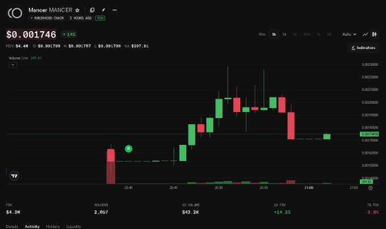Open the Holders tab
Viewport: 386px width, 229px height.
click(x=53, y=226)
